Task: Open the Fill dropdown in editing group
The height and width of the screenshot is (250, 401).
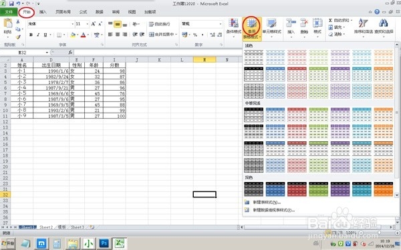Action: pyautogui.click(x=337, y=27)
